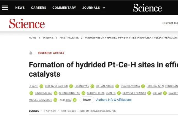This screenshot has height=116, width=178.
Task: Open the hamburger navigation menu
Action: click(5, 8)
